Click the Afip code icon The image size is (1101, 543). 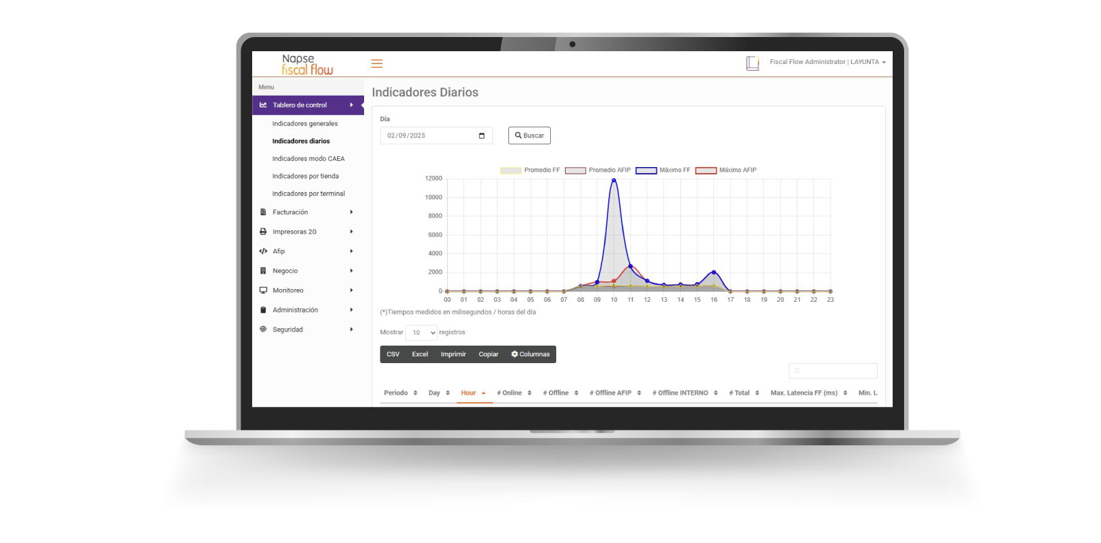point(263,251)
